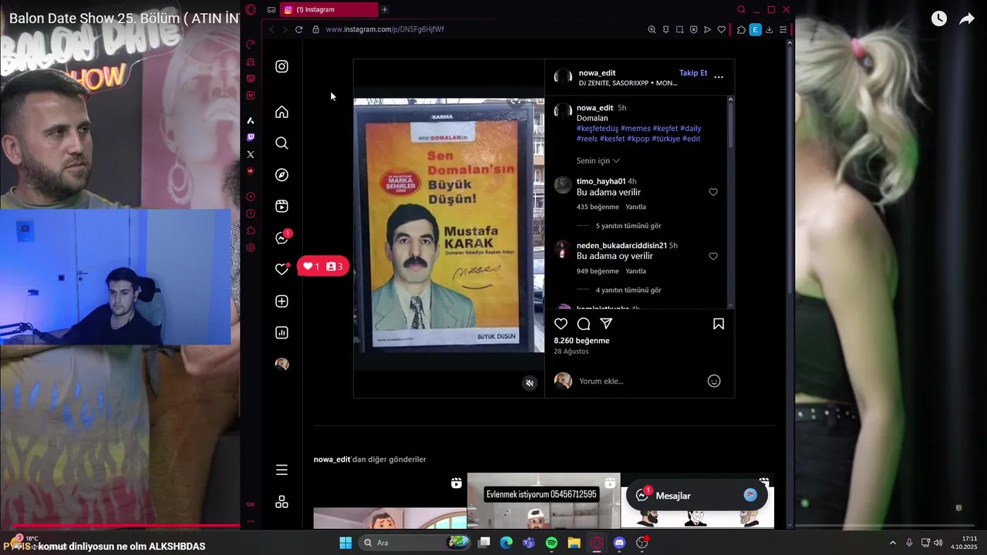Open File Explorer from the taskbar

pos(574,543)
